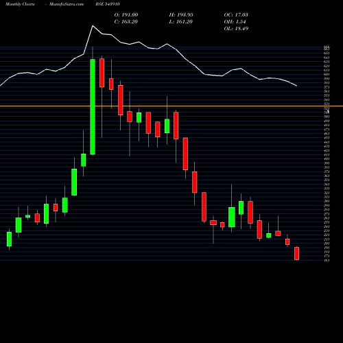
Task: Click the "OH: 1.54" reading
Action: 235,22
